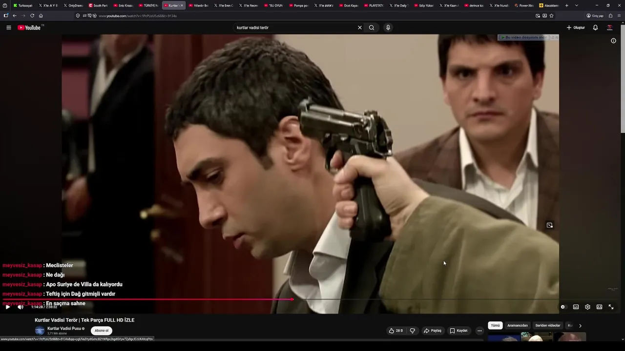
Task: Show video info card icon
Action: (614, 41)
